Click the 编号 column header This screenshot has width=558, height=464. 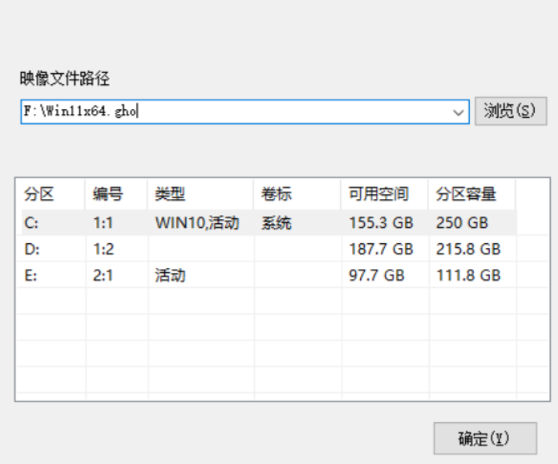coord(107,194)
